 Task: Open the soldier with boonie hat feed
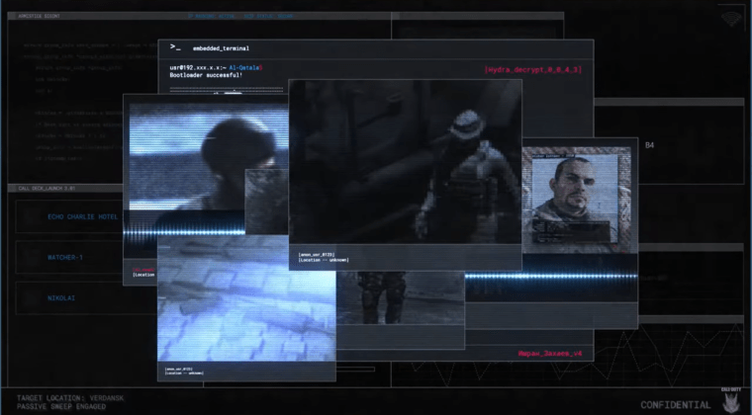click(406, 162)
